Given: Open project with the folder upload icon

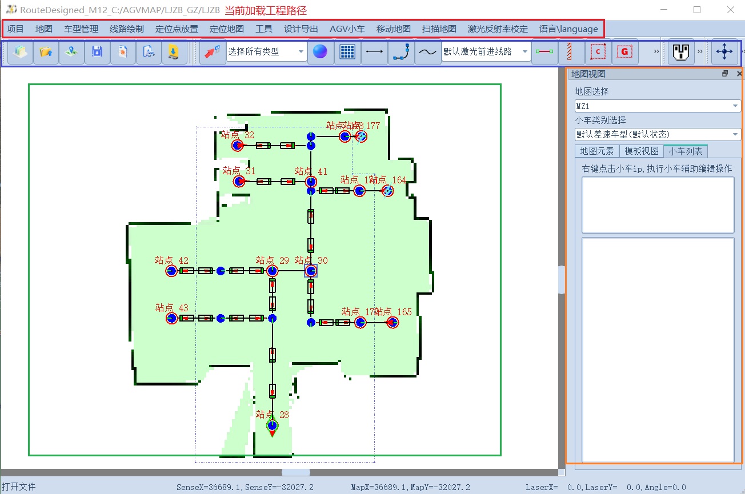Looking at the screenshot, I should click(x=46, y=52).
